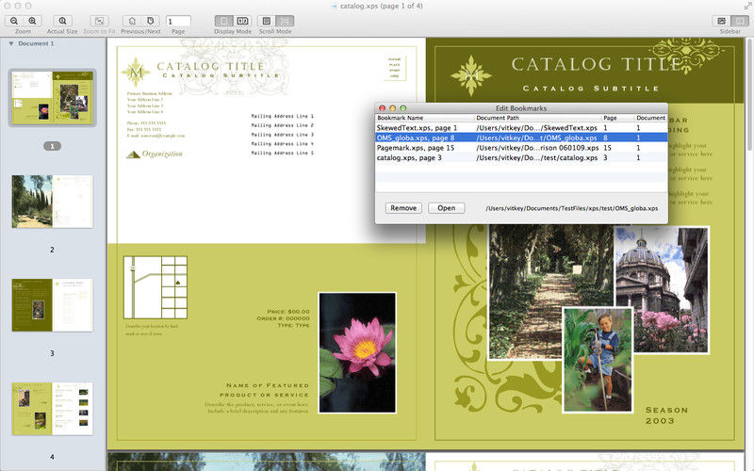The height and width of the screenshot is (471, 754).
Task: Select the Actual Size toolbar icon
Action: (x=62, y=21)
